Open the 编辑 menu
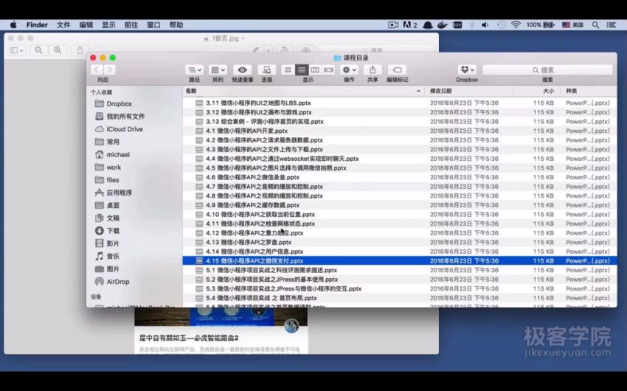The width and height of the screenshot is (627, 391). [x=86, y=25]
